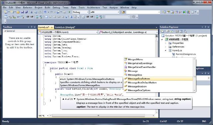Close the Toolbox panel
213x125 pixels.
coord(35,27)
